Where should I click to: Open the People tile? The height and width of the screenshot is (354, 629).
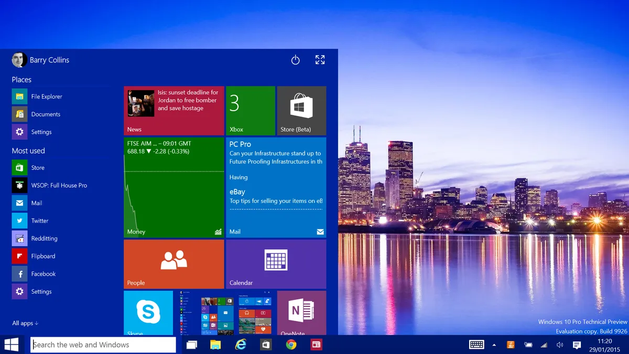pyautogui.click(x=173, y=264)
